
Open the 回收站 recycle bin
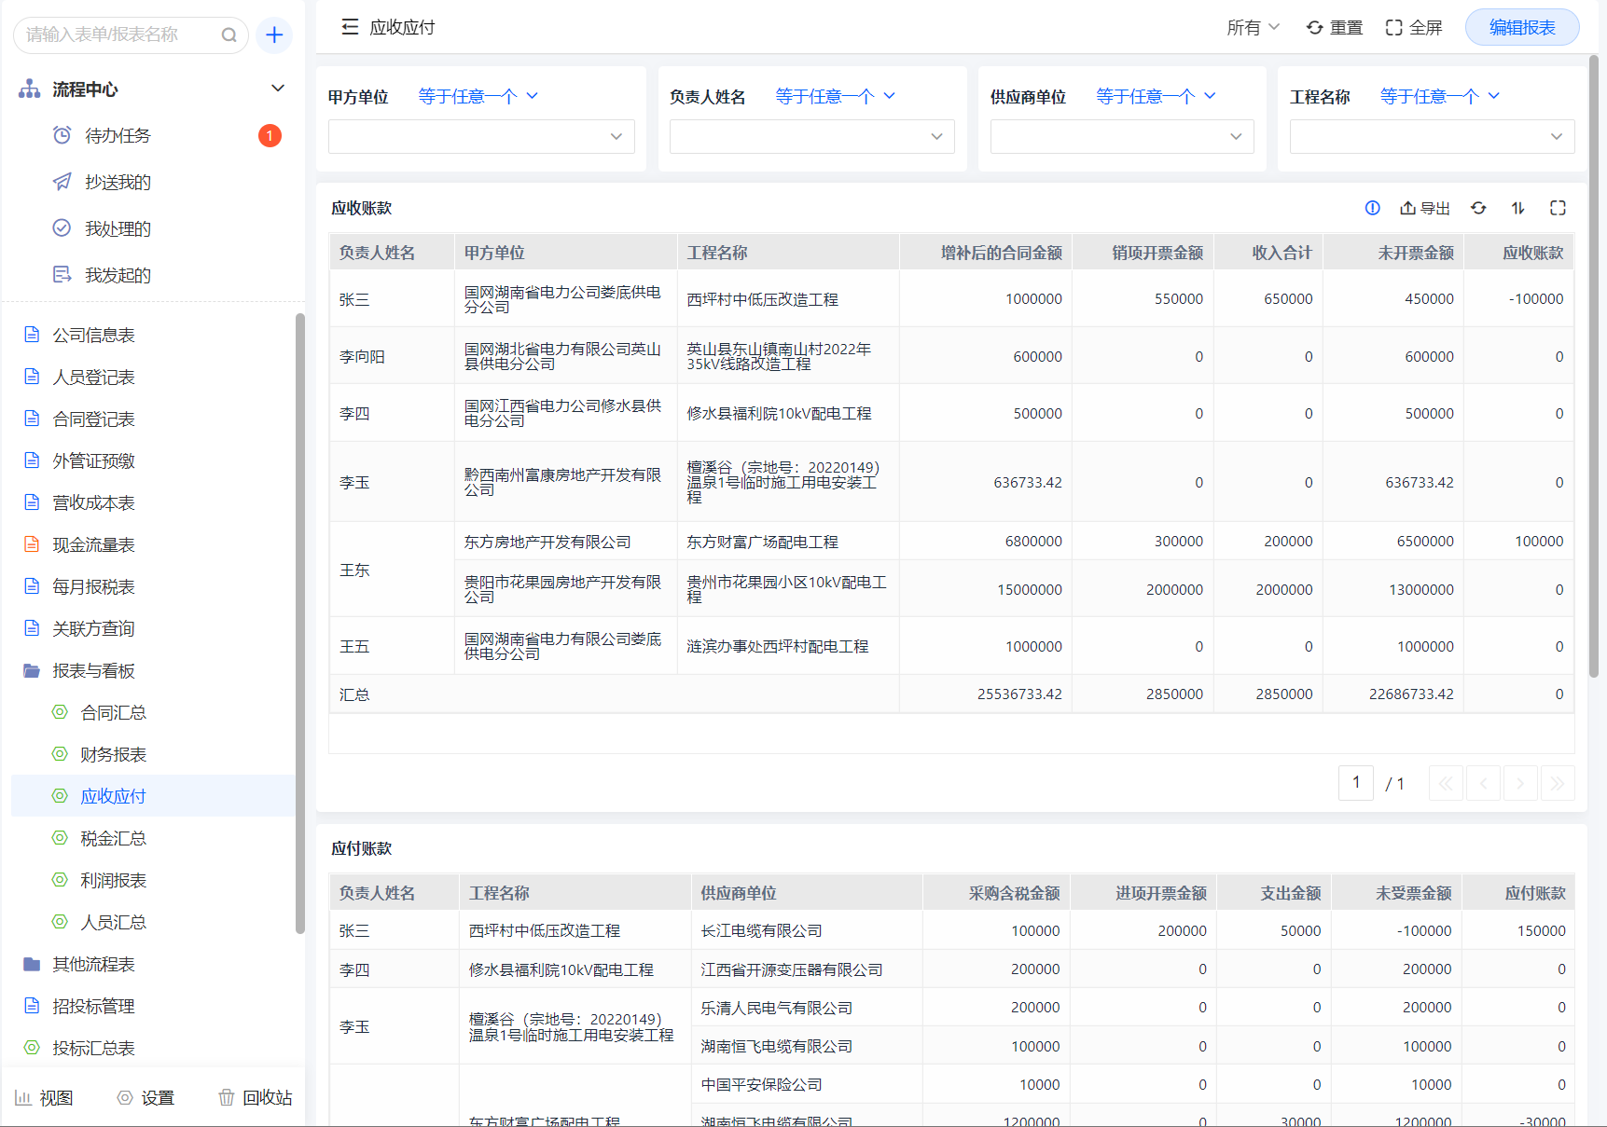click(256, 1097)
